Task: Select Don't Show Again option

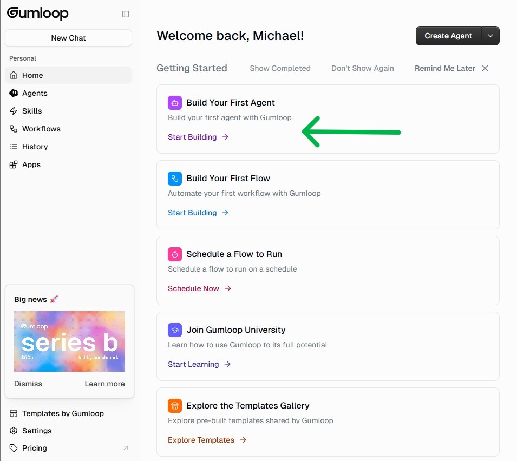Action: click(x=362, y=68)
